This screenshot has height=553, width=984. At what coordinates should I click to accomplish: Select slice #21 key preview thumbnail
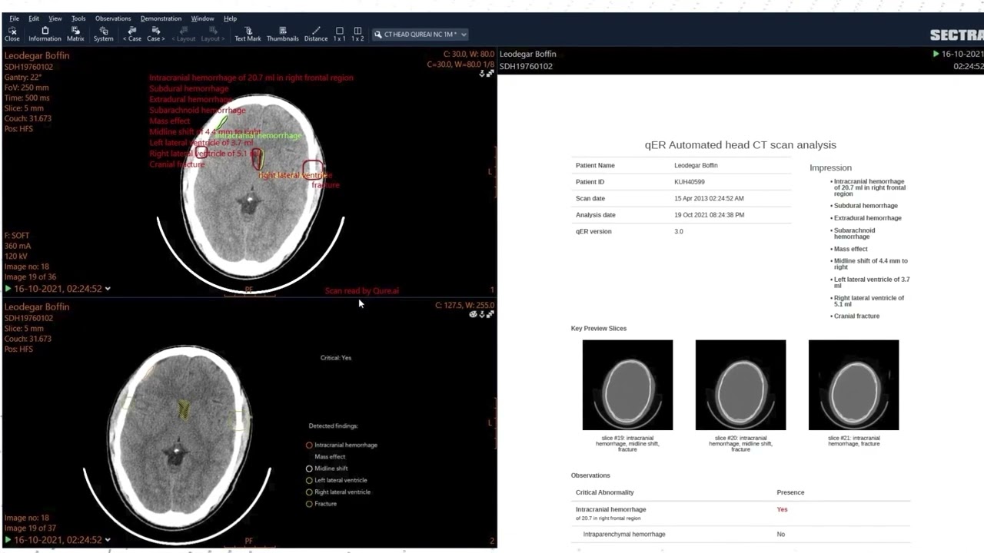tap(853, 385)
